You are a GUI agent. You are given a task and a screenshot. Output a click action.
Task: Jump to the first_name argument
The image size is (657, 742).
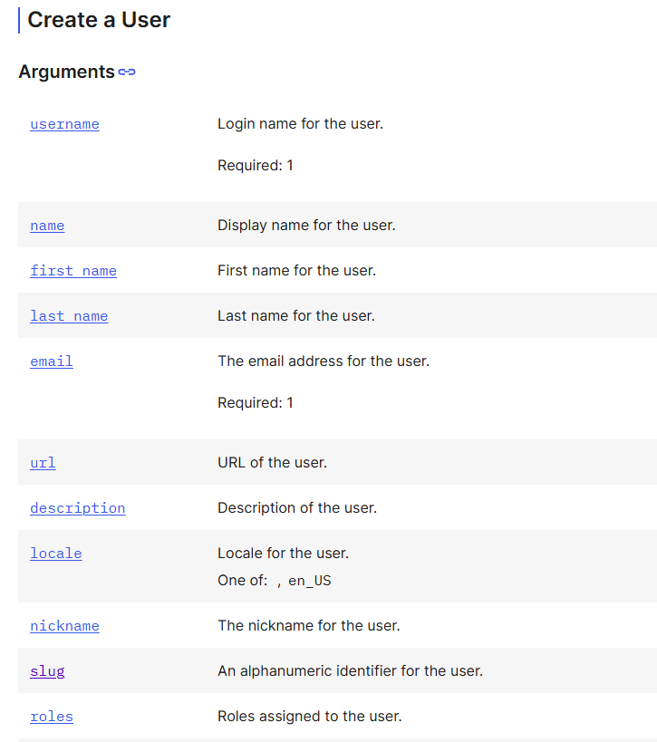(x=73, y=271)
